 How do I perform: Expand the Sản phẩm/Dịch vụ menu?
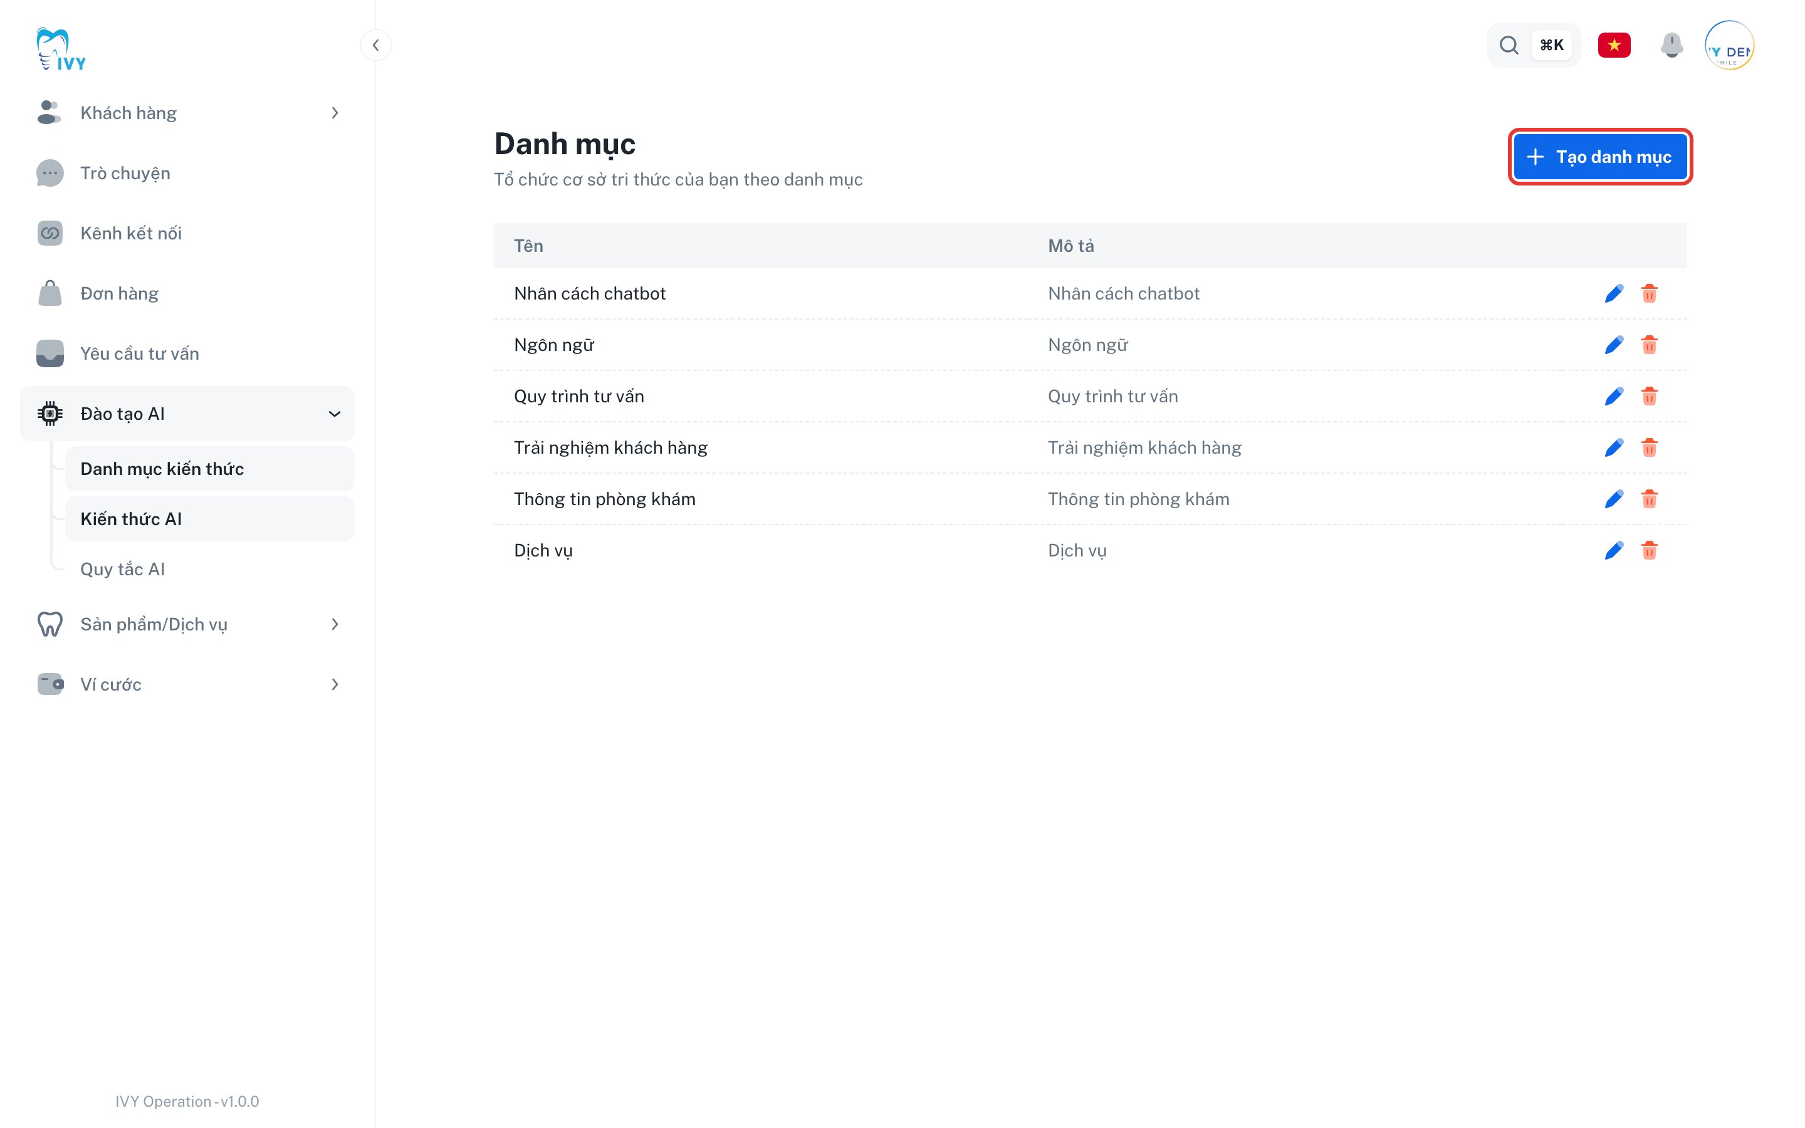click(x=187, y=624)
